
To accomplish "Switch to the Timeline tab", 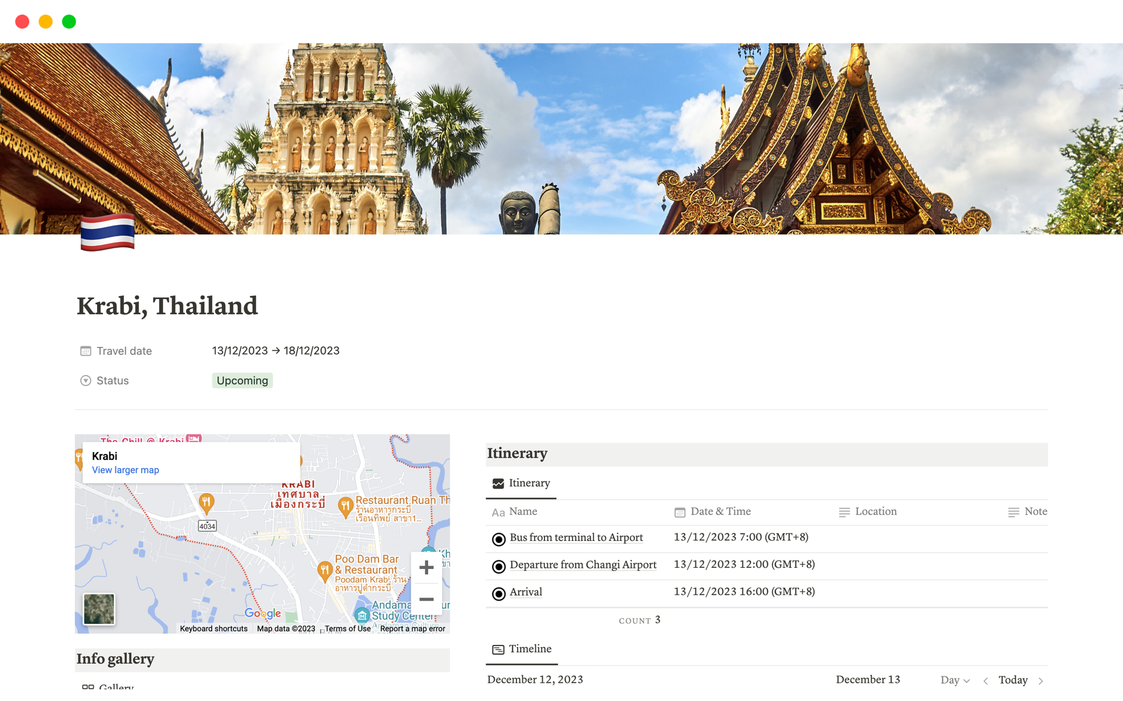I will [522, 649].
